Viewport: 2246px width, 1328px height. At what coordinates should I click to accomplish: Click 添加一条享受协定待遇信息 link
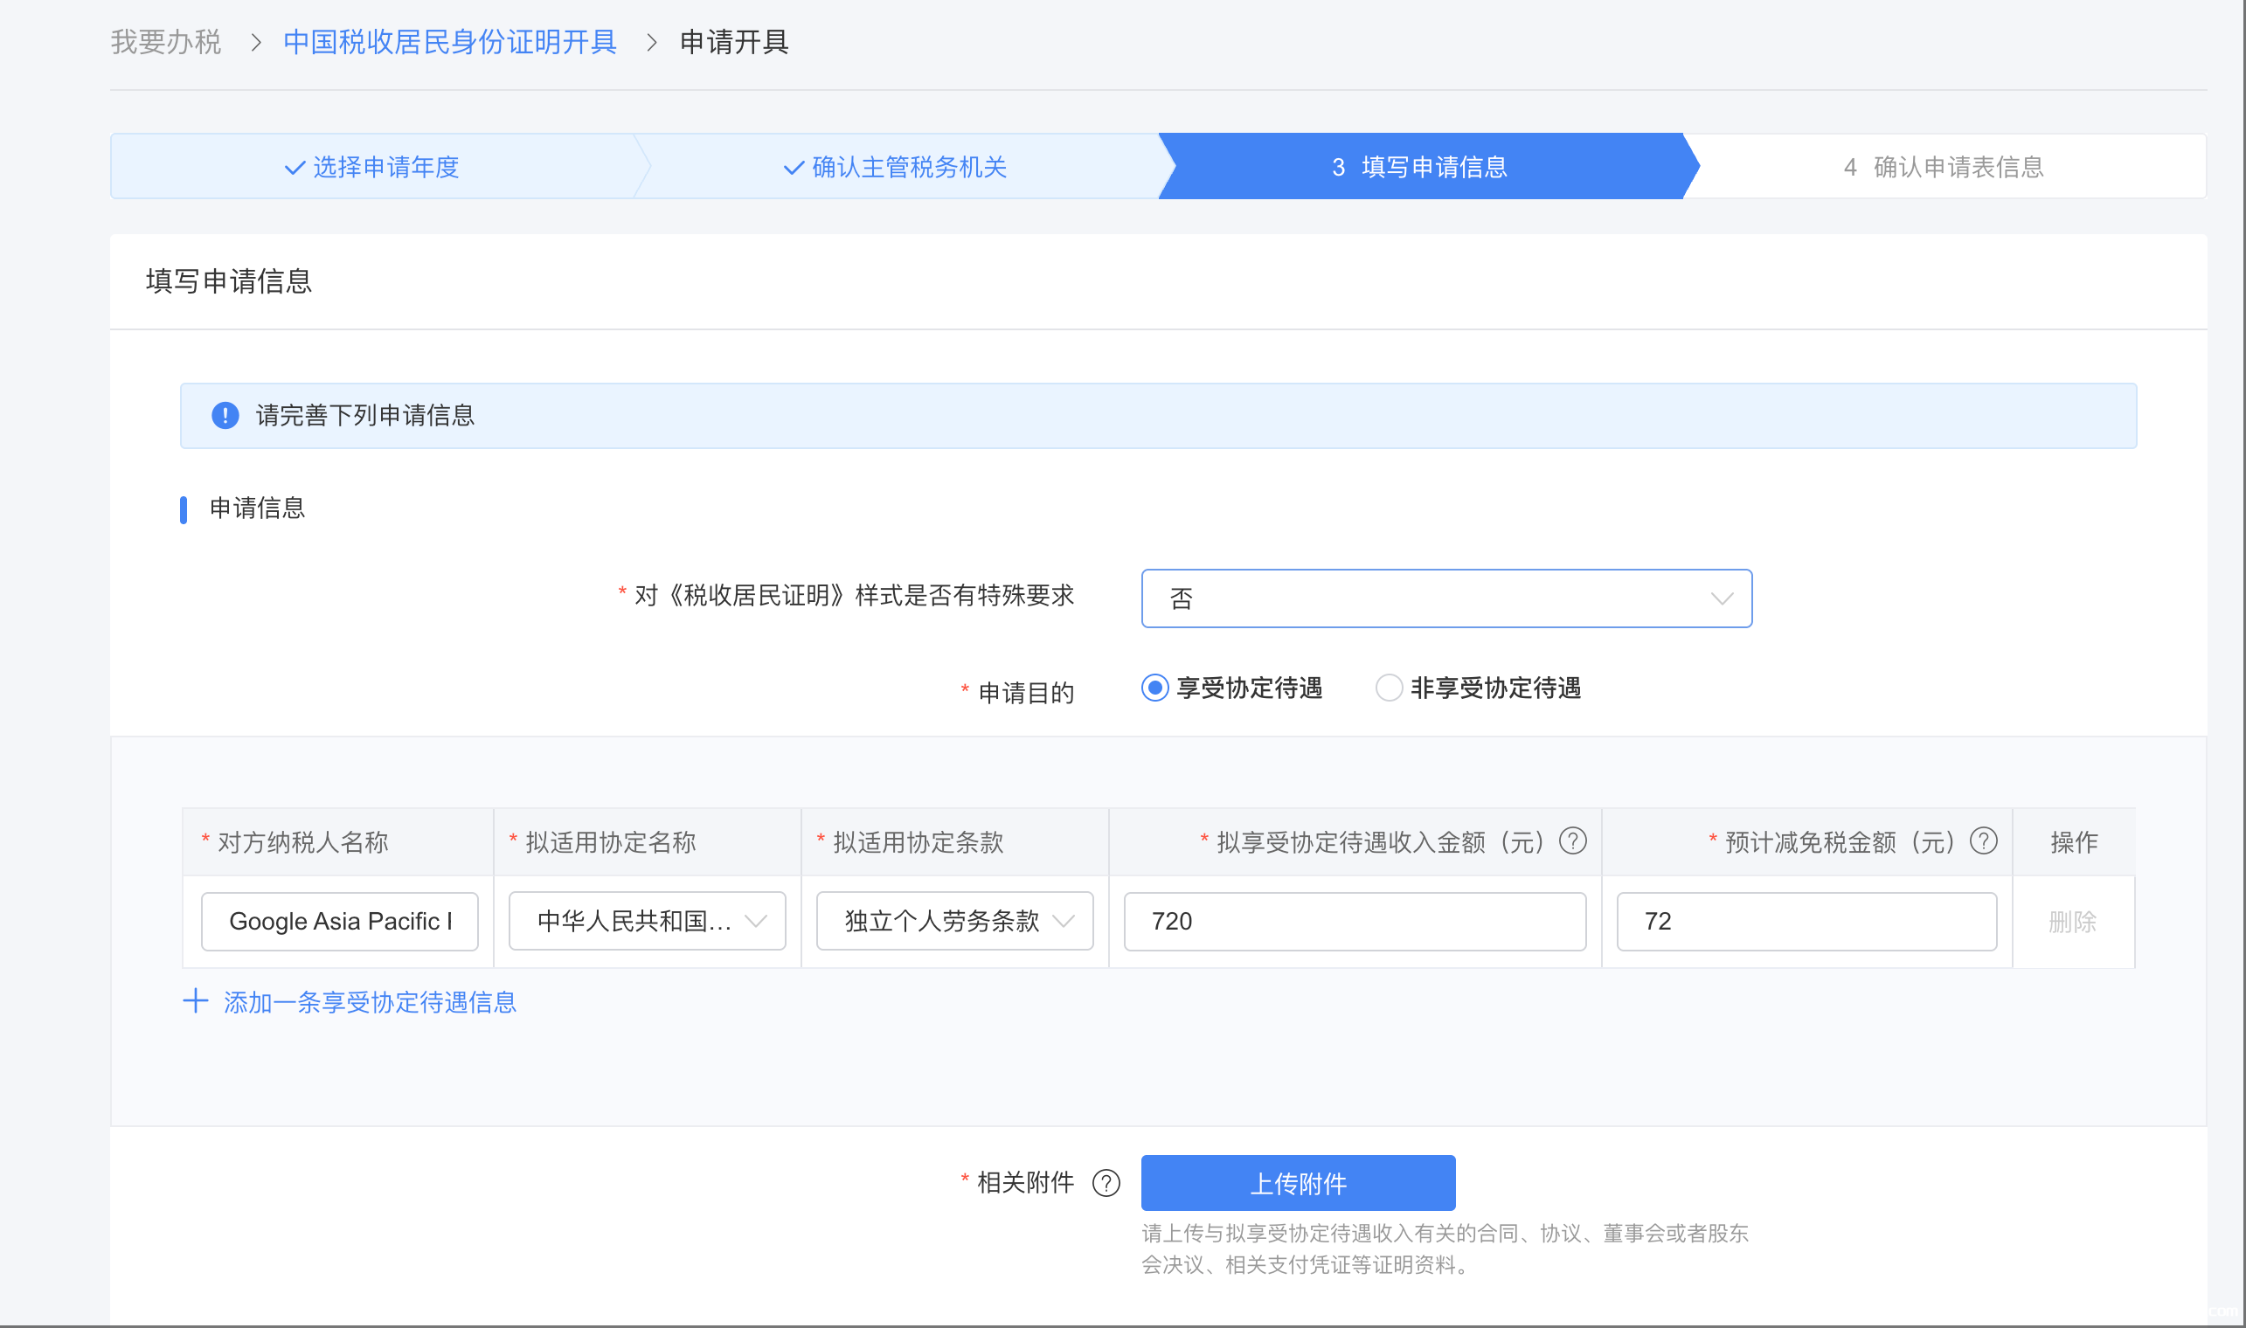370,1002
